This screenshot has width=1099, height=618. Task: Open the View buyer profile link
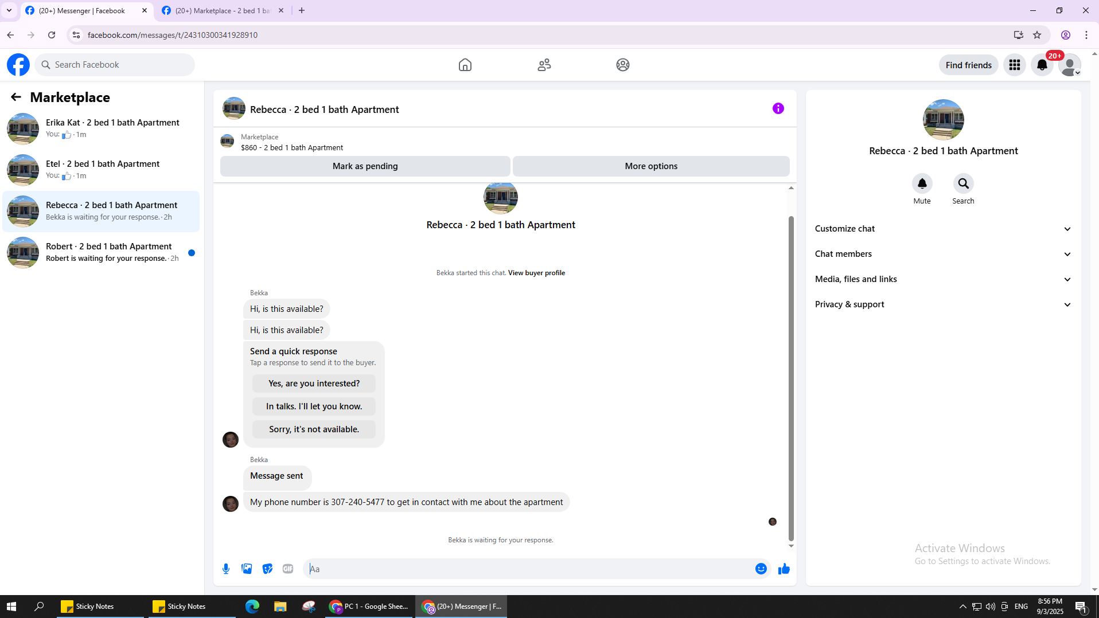click(536, 273)
